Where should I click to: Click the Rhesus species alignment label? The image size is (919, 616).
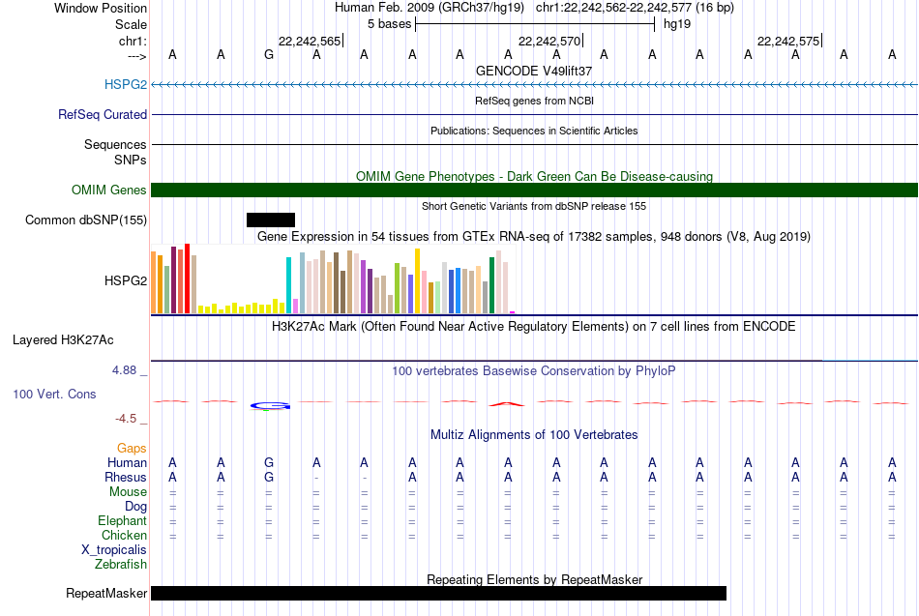[x=126, y=478]
